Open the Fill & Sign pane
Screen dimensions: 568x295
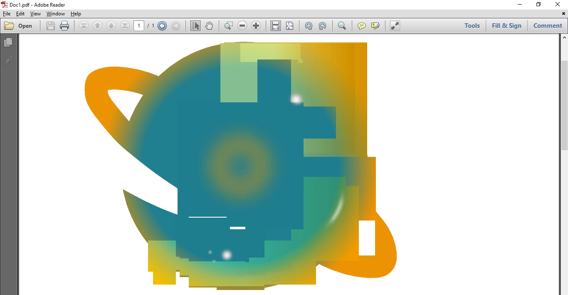[x=506, y=25]
